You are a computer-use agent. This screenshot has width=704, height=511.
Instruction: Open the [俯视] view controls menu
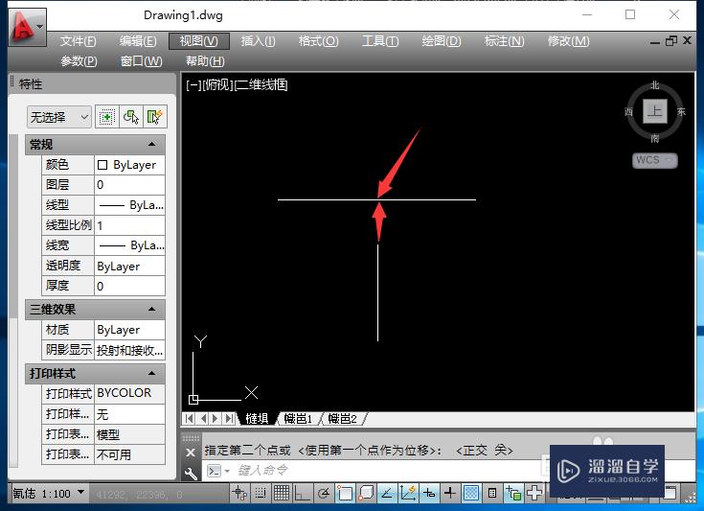[x=217, y=84]
